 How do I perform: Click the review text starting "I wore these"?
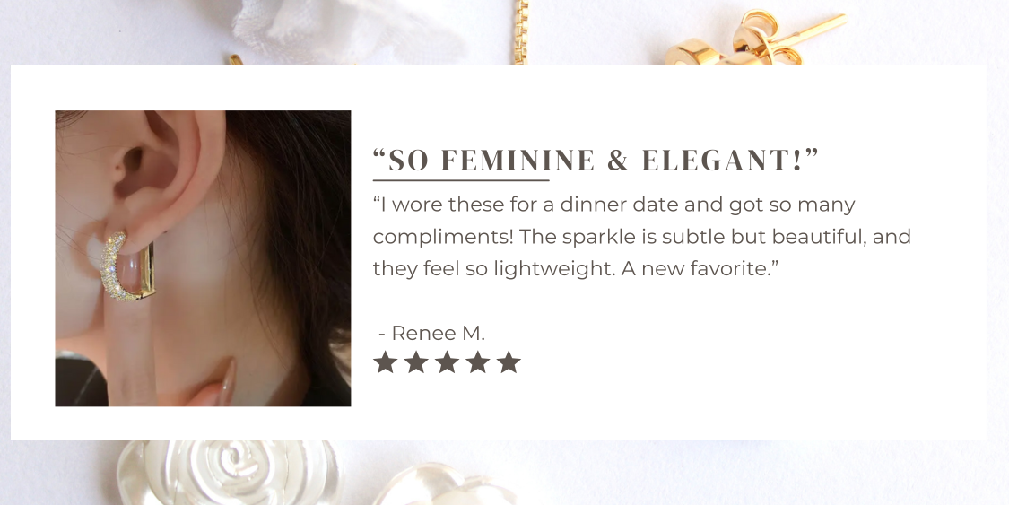[x=641, y=237]
